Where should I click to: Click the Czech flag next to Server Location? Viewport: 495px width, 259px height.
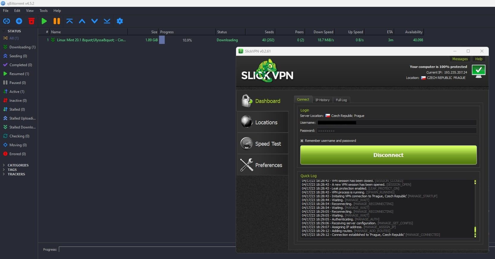pos(328,116)
